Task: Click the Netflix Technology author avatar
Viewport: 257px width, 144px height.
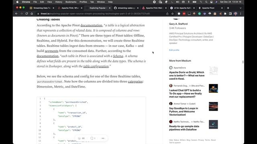Action: (171, 122)
